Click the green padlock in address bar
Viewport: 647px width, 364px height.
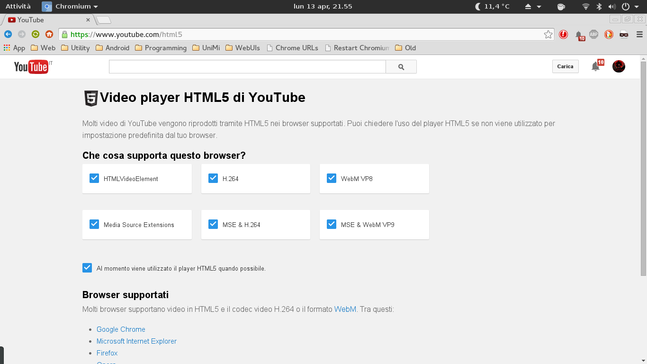[x=64, y=34]
